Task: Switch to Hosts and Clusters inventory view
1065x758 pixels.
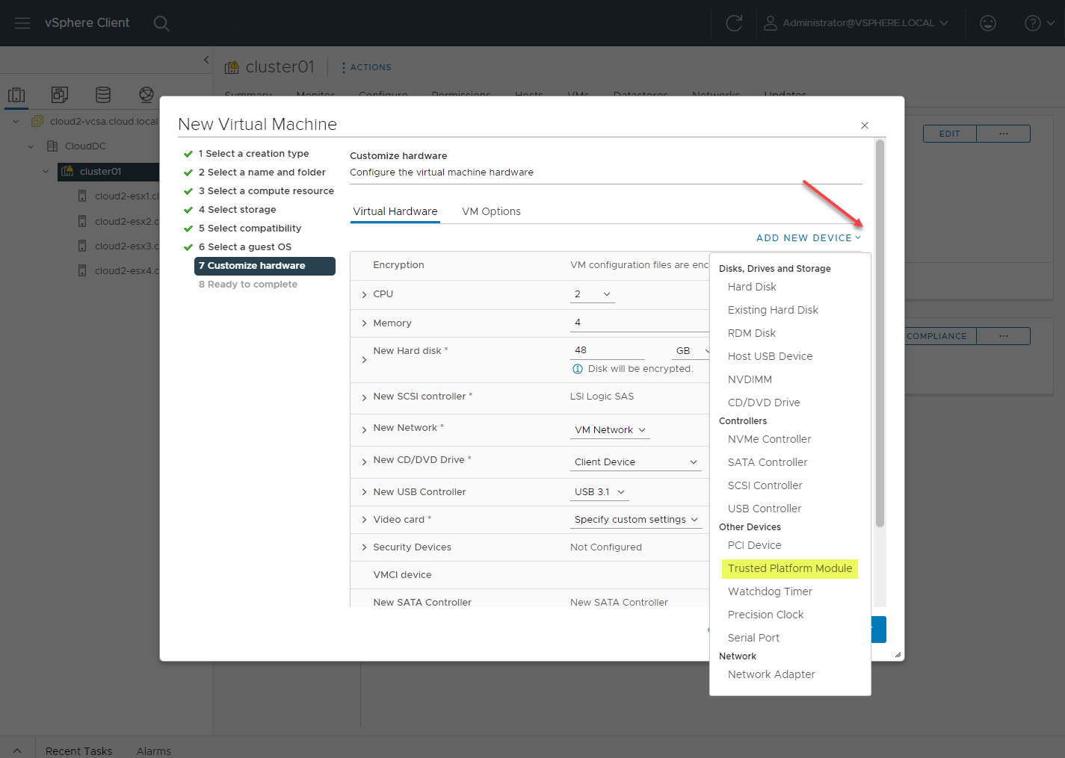Action: (16, 95)
